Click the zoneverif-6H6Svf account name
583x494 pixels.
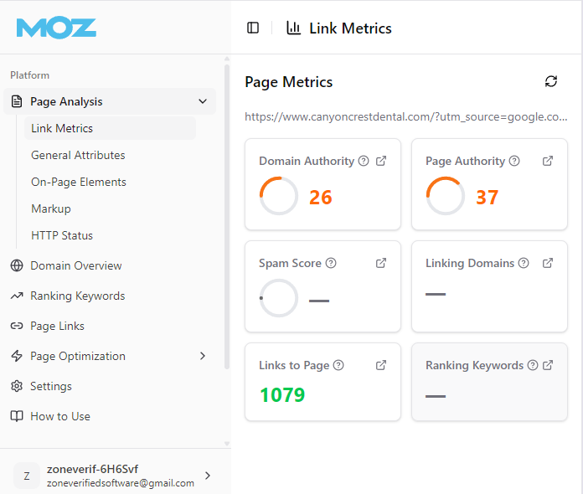[x=92, y=469]
